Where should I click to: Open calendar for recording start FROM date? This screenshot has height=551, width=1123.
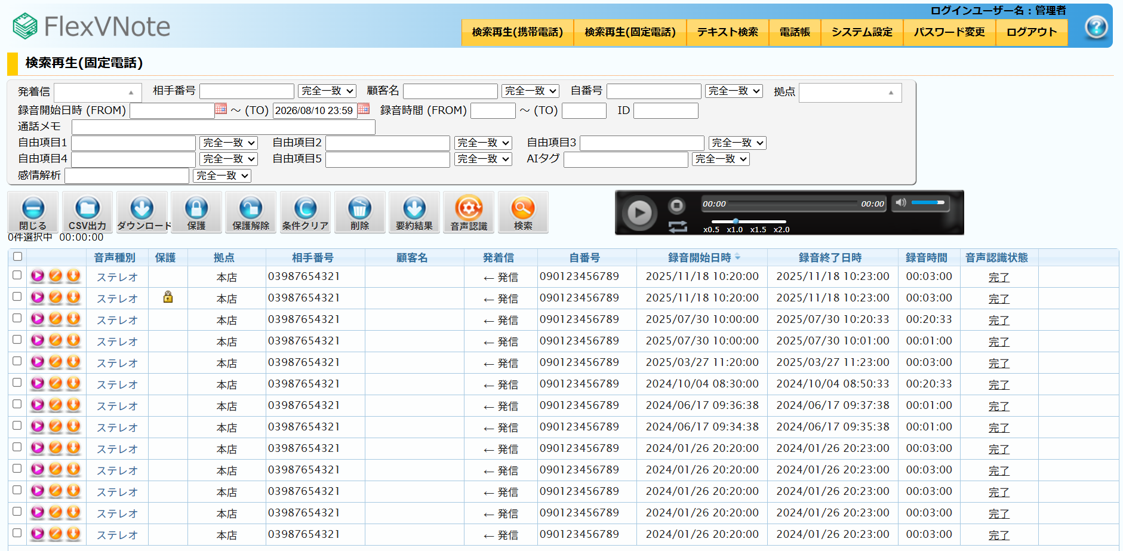pos(221,109)
